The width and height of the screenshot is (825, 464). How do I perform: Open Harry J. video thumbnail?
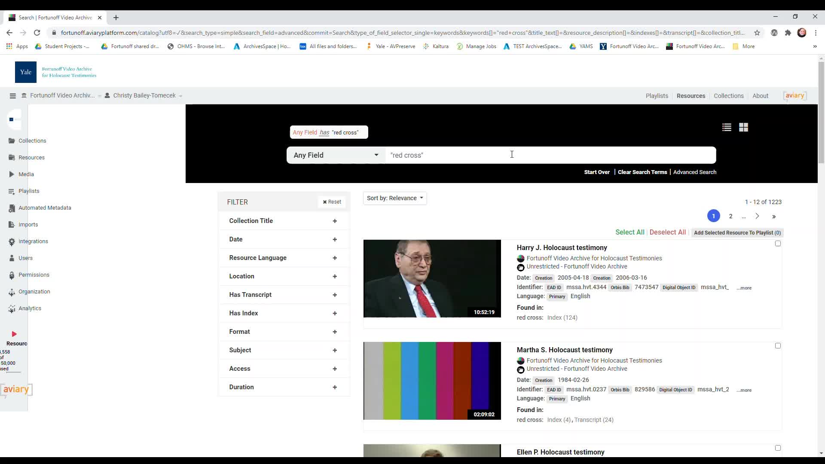[432, 278]
